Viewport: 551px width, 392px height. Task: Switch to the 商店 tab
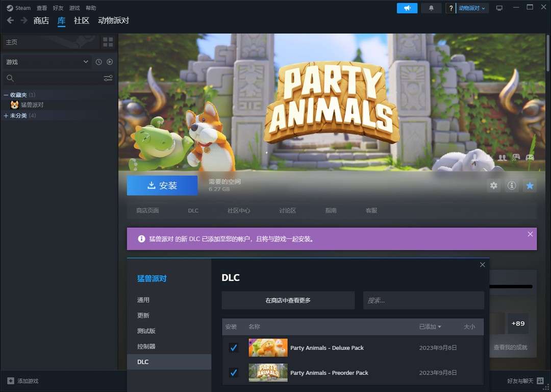pyautogui.click(x=41, y=20)
